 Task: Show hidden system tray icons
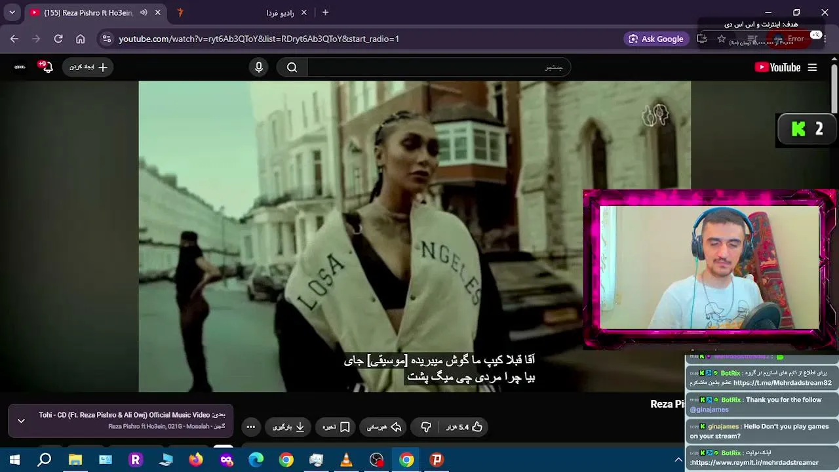678,460
